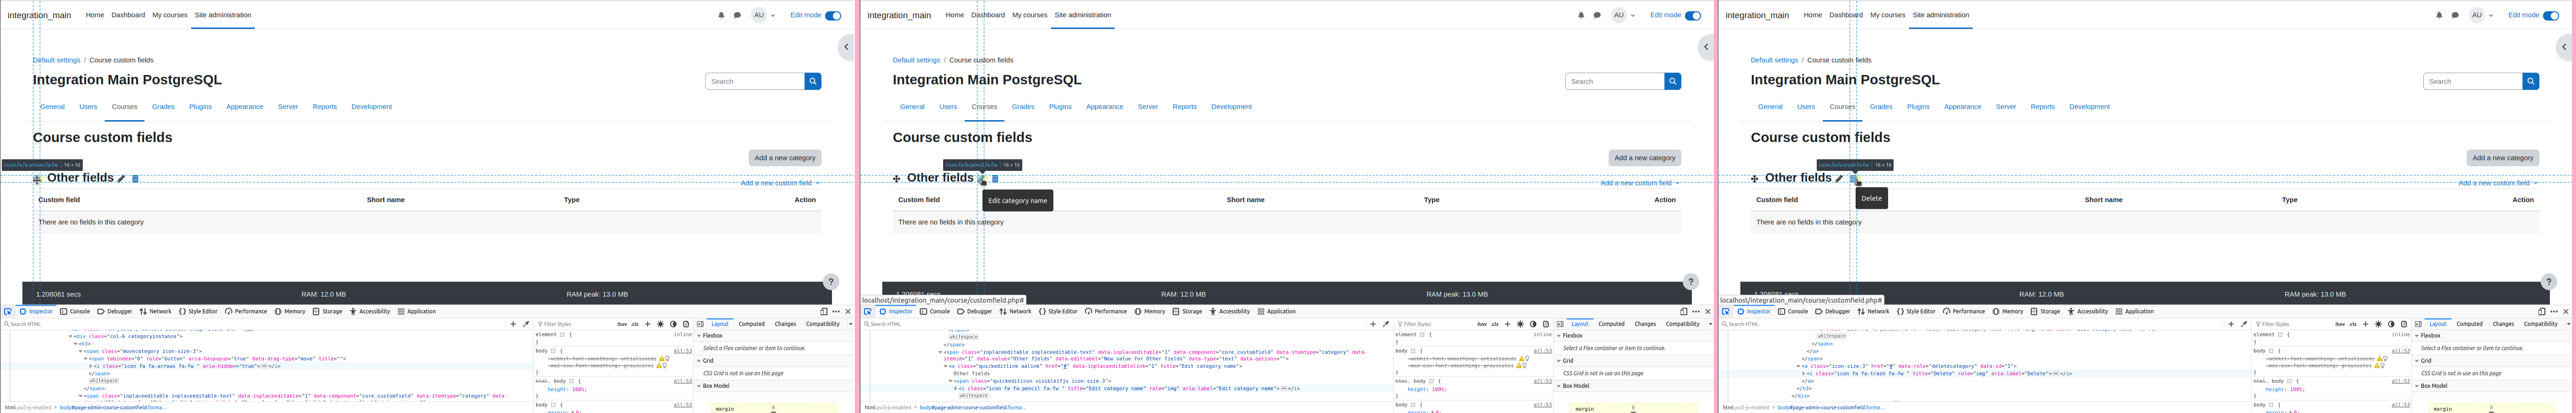This screenshot has width=2576, height=413.
Task: Click the trash icon next to Other fields, left window
Action: pyautogui.click(x=135, y=179)
